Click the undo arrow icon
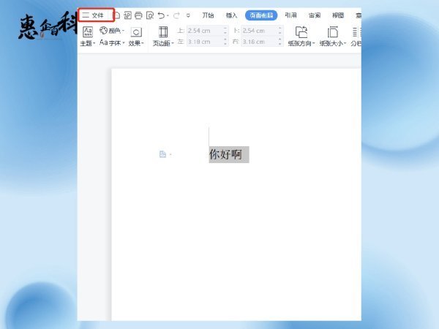The image size is (439, 329). coord(161,15)
